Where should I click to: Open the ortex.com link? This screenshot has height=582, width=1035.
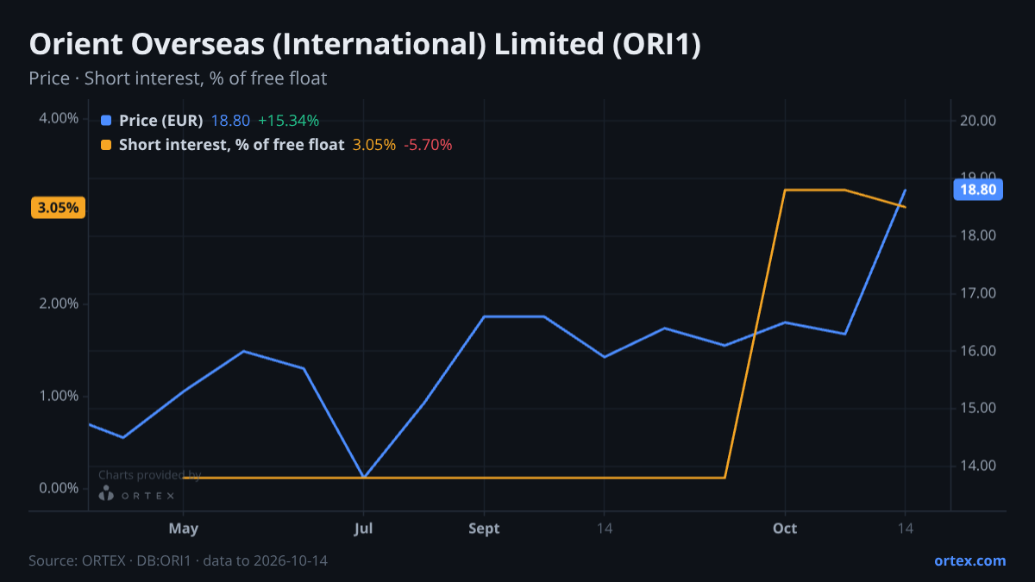tap(970, 560)
